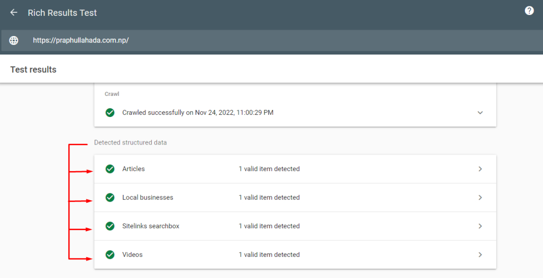Open Sitelinks searchbox row's right chevron
Viewport: 543px width, 278px height.
coord(480,226)
